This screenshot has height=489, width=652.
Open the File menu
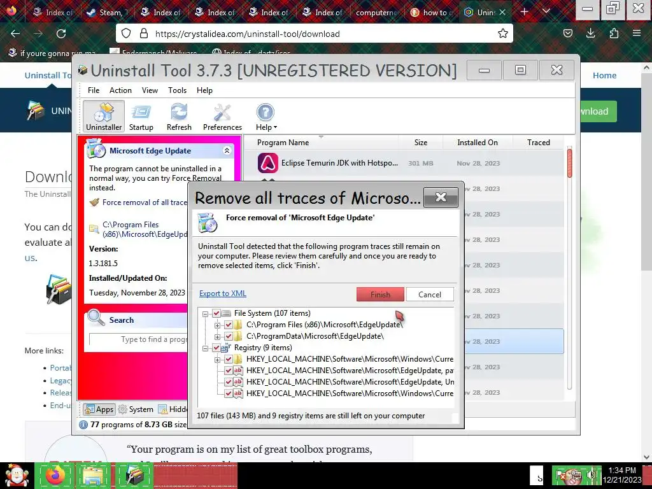click(94, 90)
